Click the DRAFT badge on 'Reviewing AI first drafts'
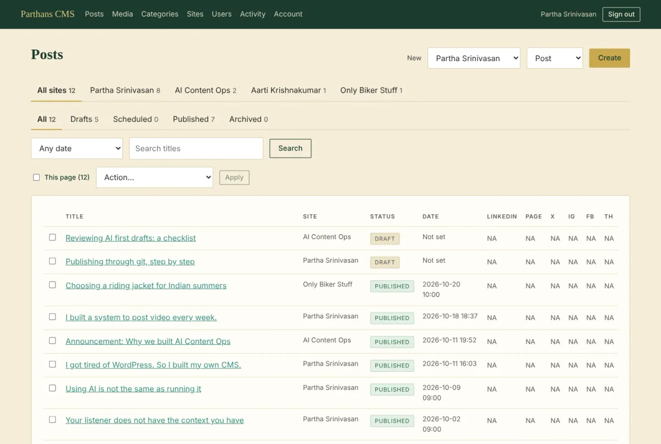This screenshot has height=444, width=661. 384,239
